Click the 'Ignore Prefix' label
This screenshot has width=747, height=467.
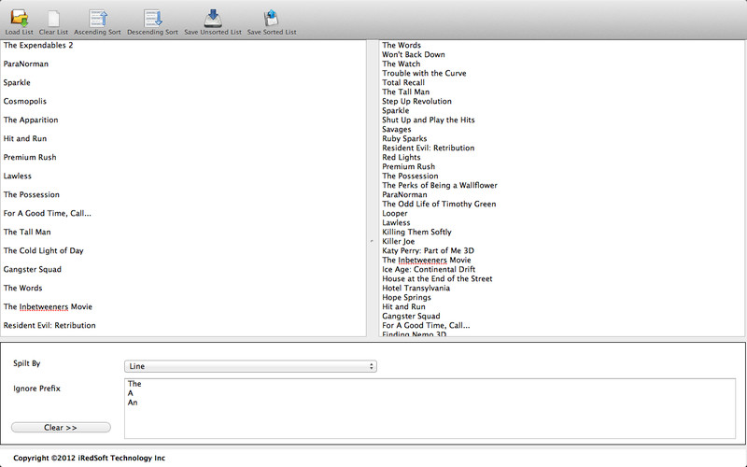[36, 389]
